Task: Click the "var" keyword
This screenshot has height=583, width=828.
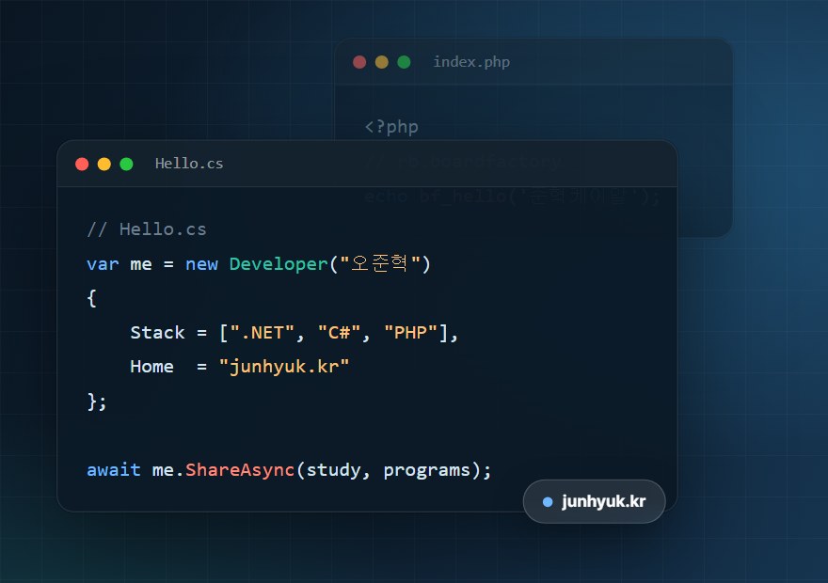Action: point(103,264)
